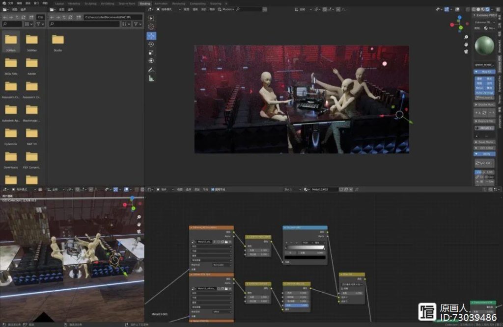Click the Annotate tool icon
Screen dimensions: 503x327
coord(151,70)
